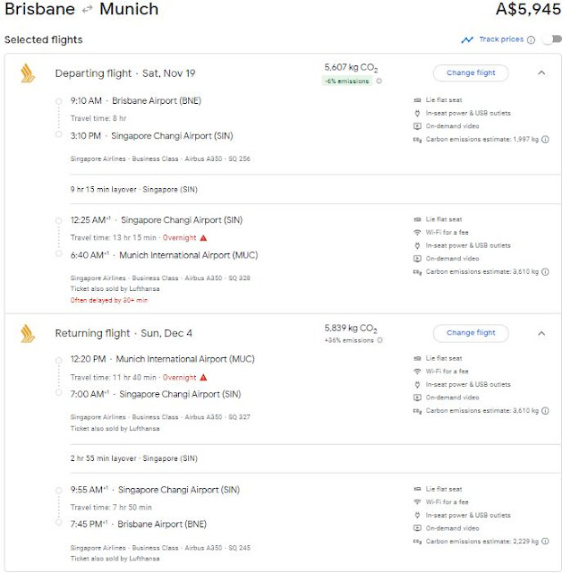The width and height of the screenshot is (571, 573).
Task: Click 'Selected flights' heading
Action: coord(44,39)
